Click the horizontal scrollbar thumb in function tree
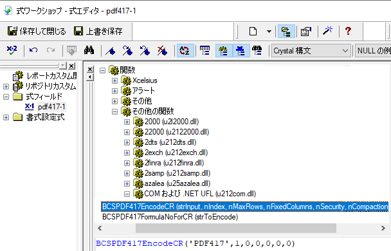Screen dimensions: 391x251 point(236,228)
